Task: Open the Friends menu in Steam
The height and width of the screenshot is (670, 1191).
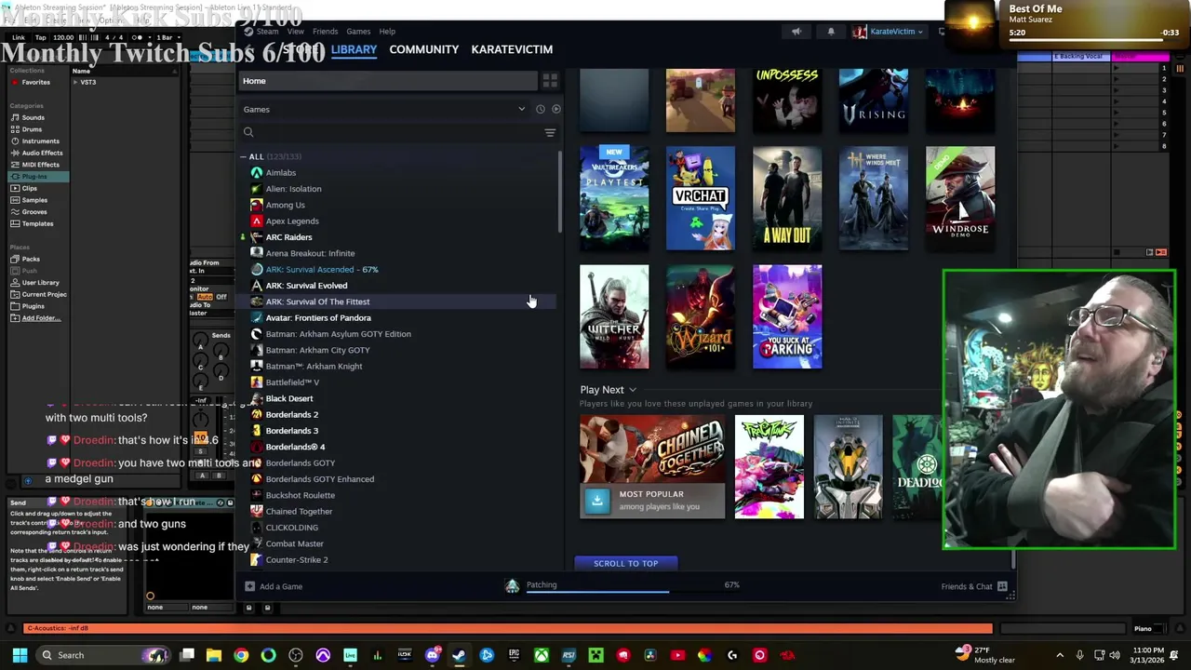Action: click(325, 32)
